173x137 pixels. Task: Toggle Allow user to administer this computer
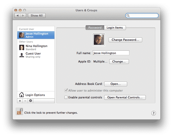pos(66,90)
